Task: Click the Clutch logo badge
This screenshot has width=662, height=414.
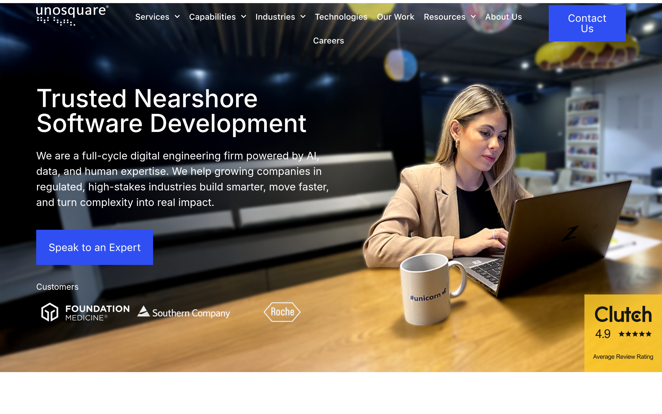Action: click(623, 314)
